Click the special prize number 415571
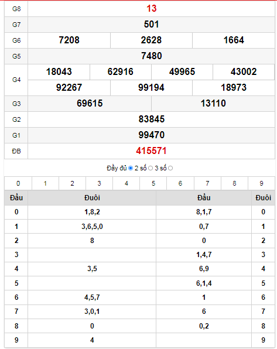Image resolution: width=277 pixels, height=349 pixels. [x=151, y=151]
